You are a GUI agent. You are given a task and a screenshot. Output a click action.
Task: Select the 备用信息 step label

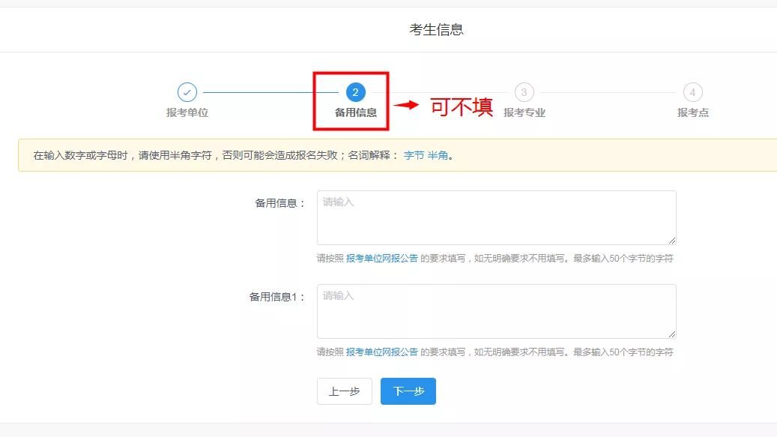click(355, 112)
